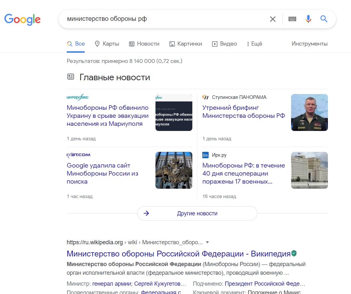Switch to the Новости tab
The height and width of the screenshot is (294, 351).
tap(144, 44)
